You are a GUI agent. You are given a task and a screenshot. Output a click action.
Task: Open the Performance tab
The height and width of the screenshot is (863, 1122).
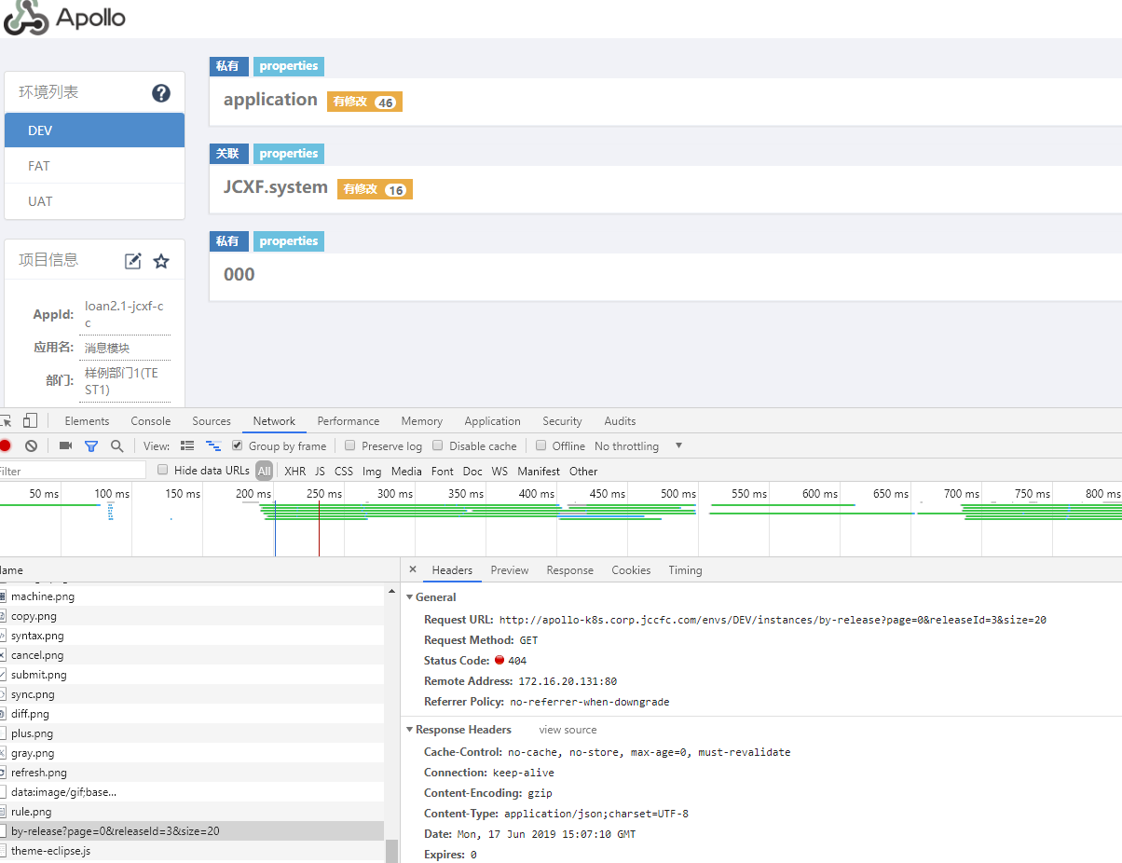coord(349,421)
